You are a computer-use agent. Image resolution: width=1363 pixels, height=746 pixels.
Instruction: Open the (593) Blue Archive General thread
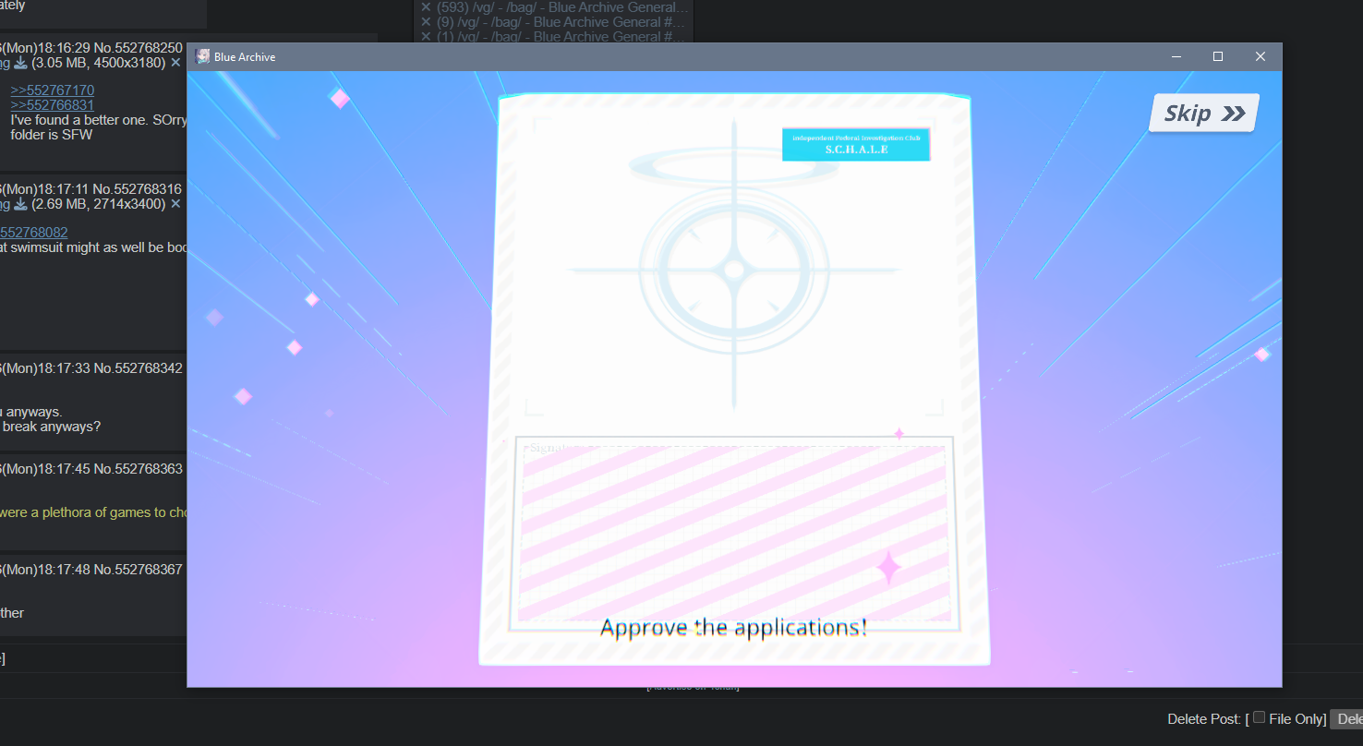coord(561,7)
